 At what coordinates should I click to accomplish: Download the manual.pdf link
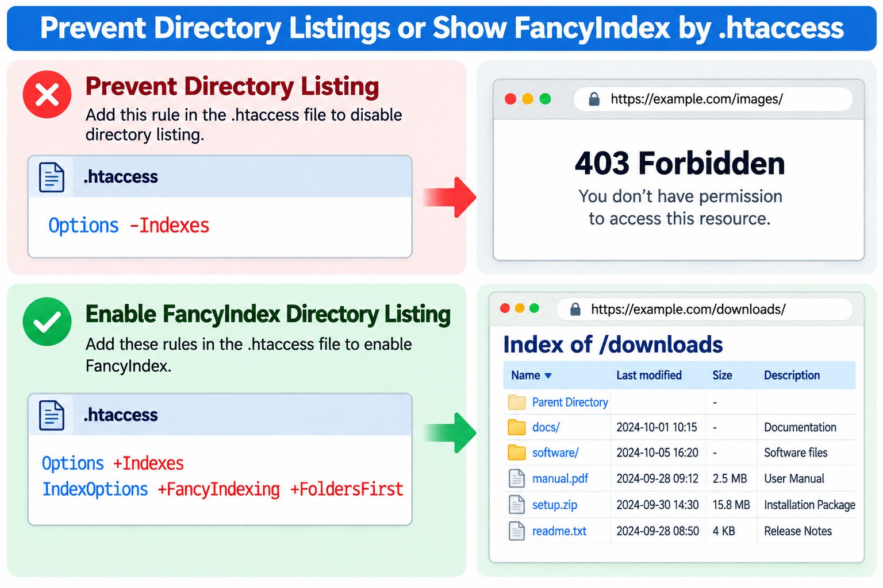[x=560, y=479]
